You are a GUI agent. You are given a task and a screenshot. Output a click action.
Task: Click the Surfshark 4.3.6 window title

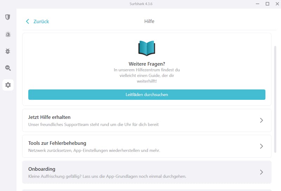click(x=141, y=4)
